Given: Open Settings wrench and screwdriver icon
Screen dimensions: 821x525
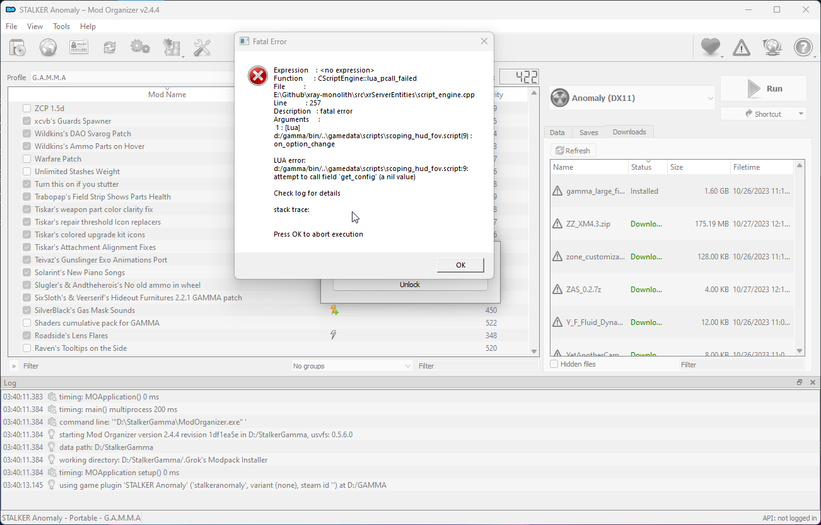Looking at the screenshot, I should pyautogui.click(x=202, y=47).
